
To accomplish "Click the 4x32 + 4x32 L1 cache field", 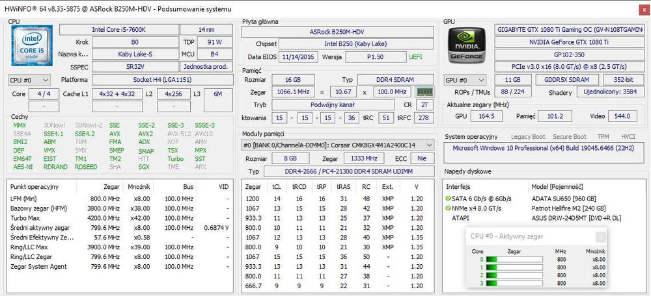I will (117, 94).
